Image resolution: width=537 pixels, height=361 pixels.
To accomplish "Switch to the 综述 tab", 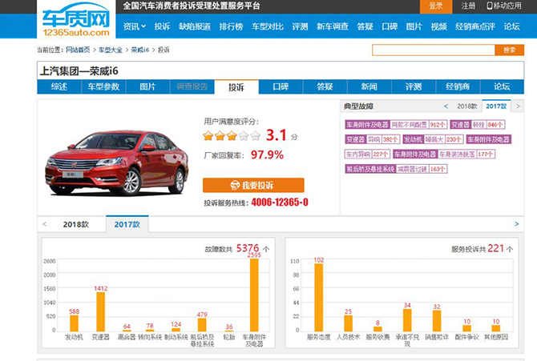I will 59,86.
